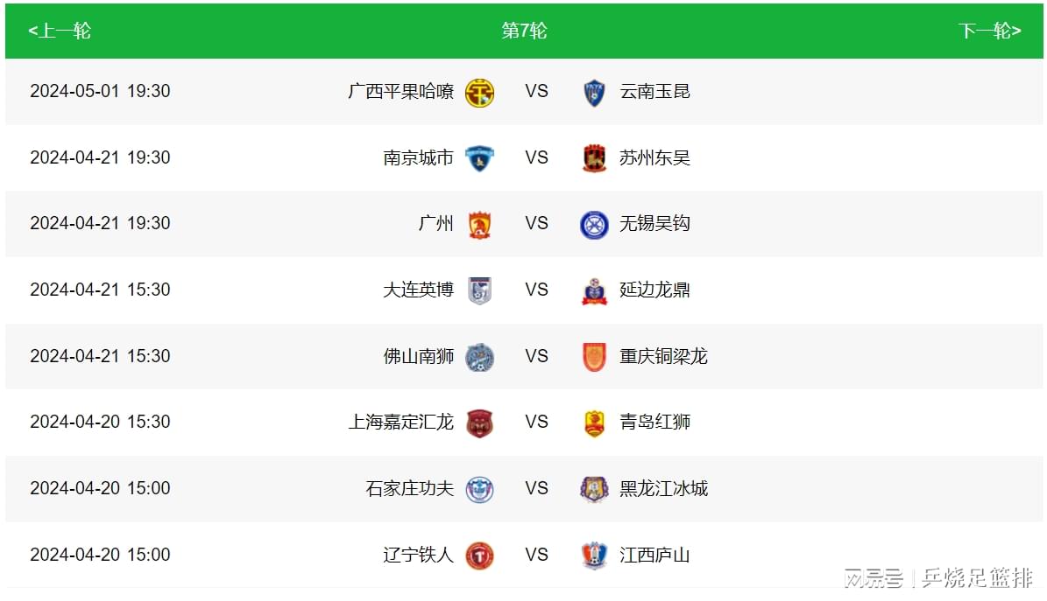Click the 延边龙鼎 team logo
This screenshot has height=601, width=1047.
(594, 290)
